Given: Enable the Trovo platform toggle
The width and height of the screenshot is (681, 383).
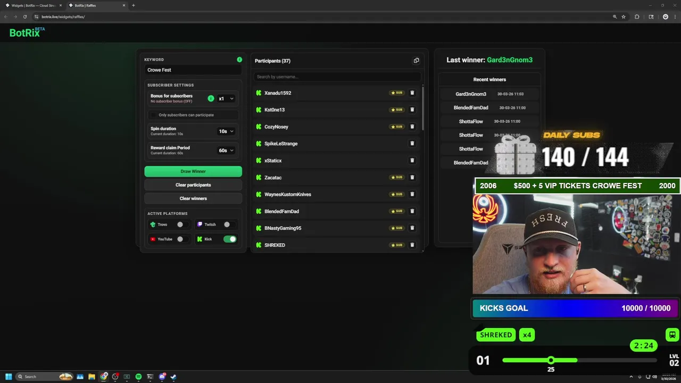Looking at the screenshot, I should tap(182, 224).
